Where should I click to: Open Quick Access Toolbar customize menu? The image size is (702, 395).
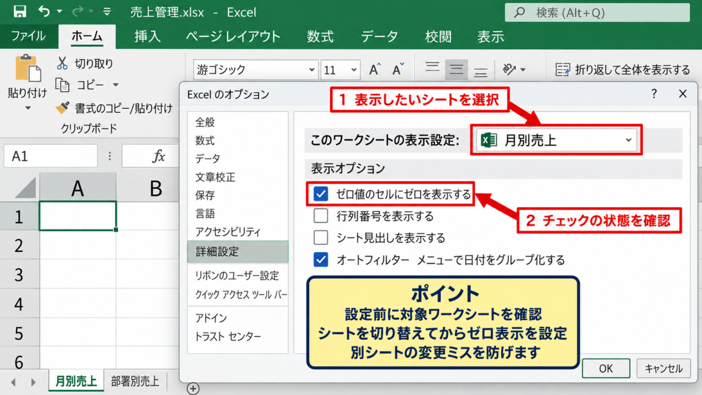pyautogui.click(x=107, y=12)
